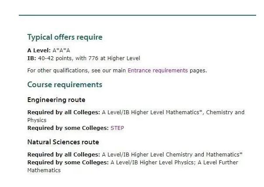
Task: Click 'Required by some Colleges' under Natural Sciences
Action: [68, 163]
